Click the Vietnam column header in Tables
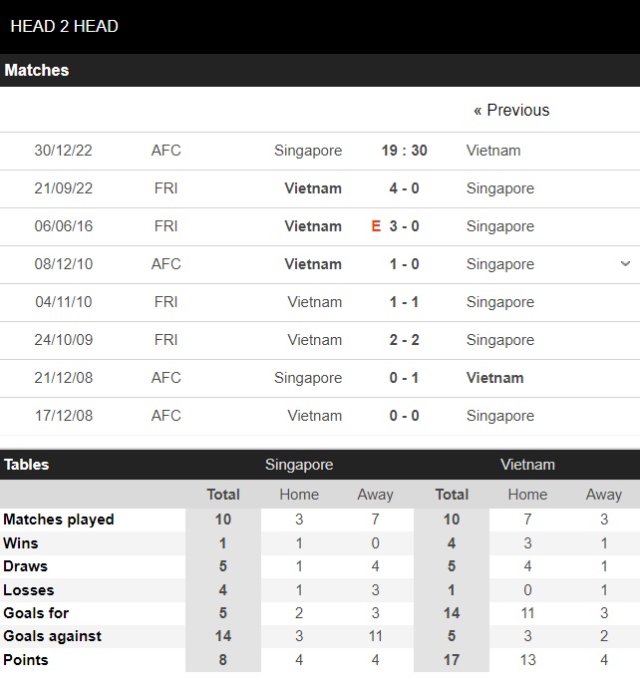Viewport: 640px width, 694px height. 527,465
